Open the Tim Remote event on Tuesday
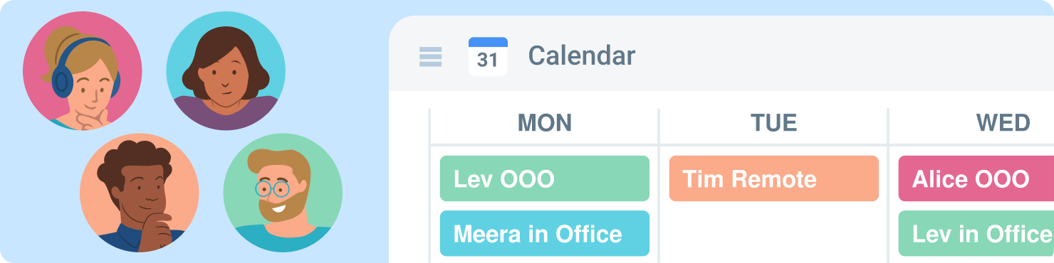 coord(774,178)
